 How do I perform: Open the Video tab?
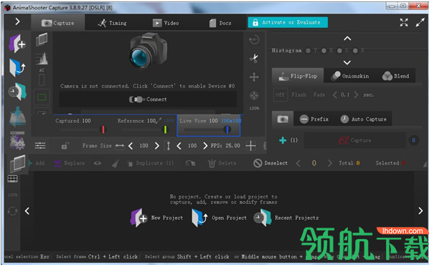166,23
